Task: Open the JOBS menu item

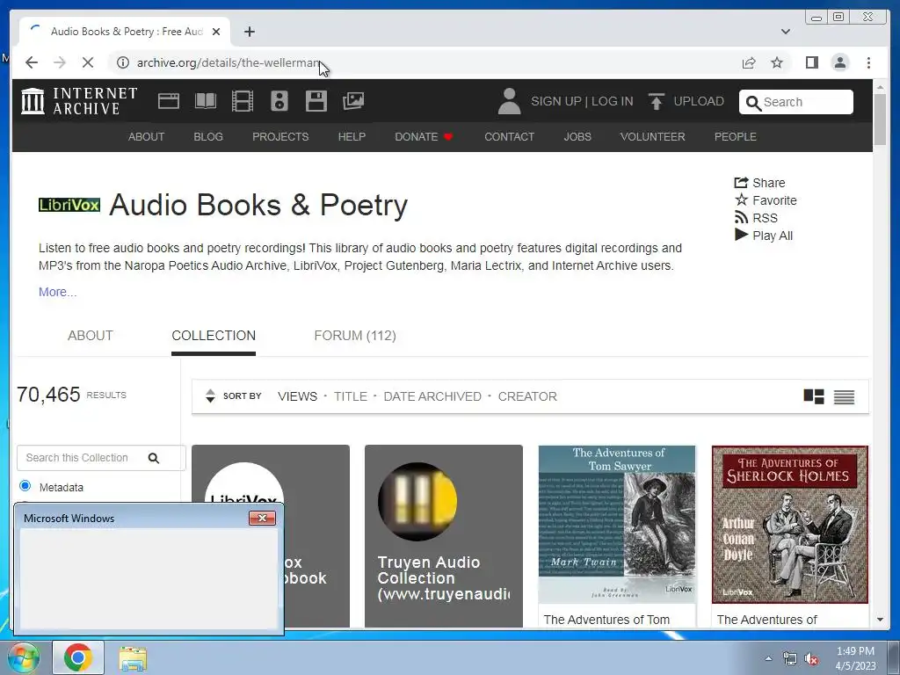Action: (577, 137)
